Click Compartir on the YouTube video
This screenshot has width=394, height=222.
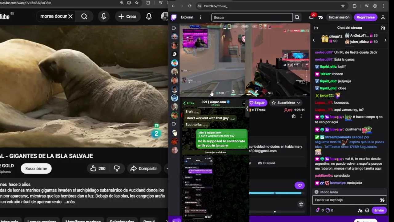[144, 168]
